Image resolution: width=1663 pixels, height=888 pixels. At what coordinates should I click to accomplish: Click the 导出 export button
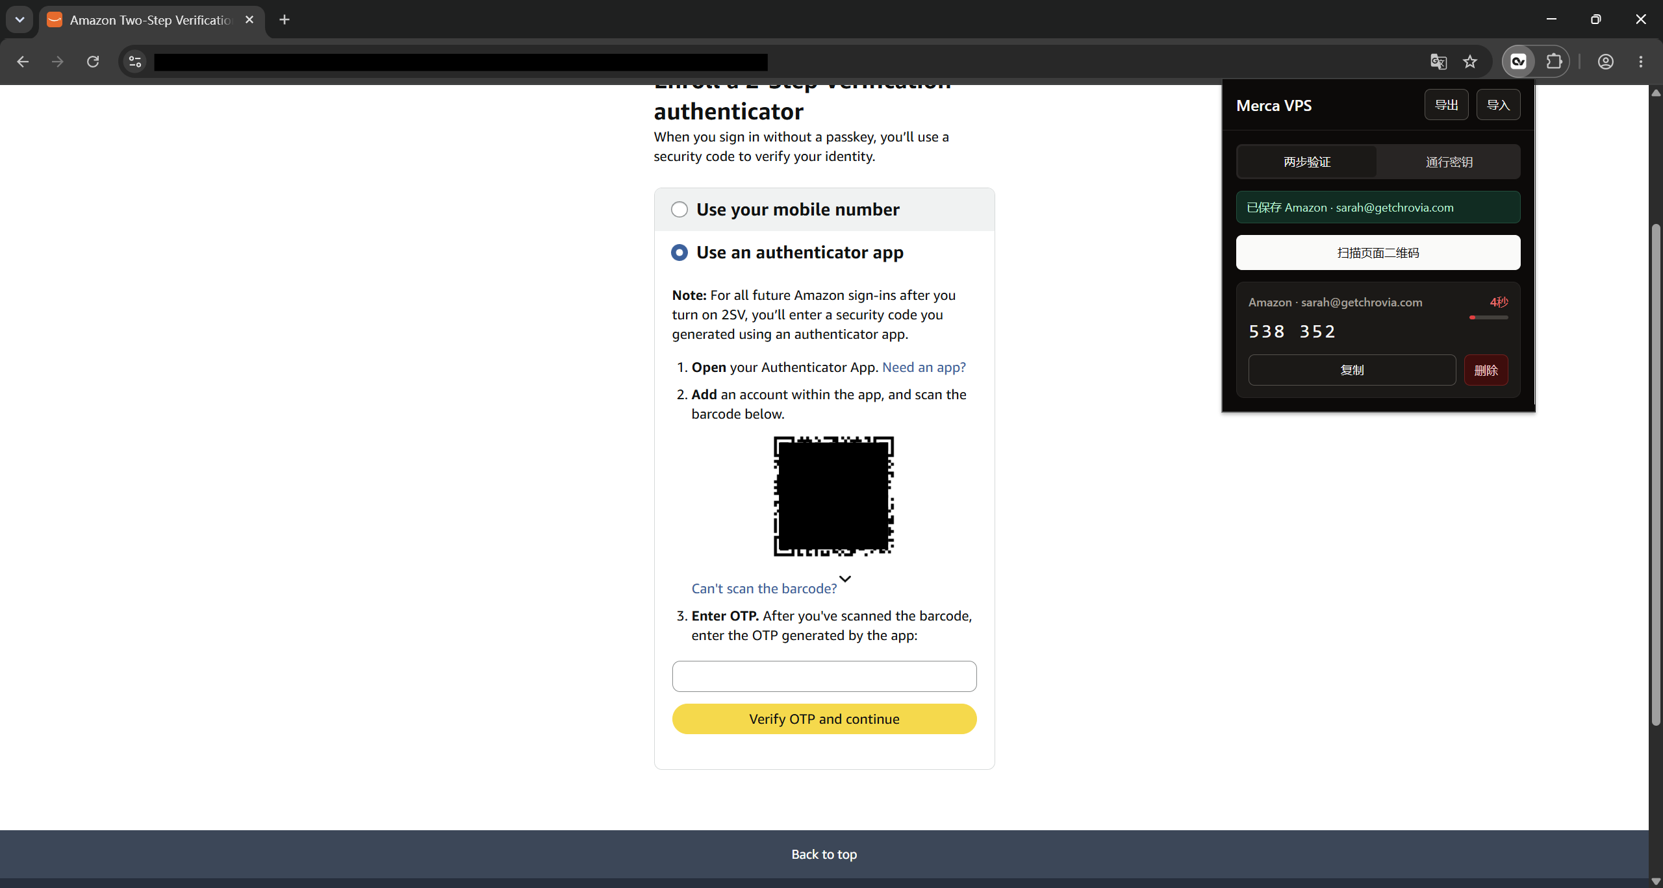[1446, 105]
